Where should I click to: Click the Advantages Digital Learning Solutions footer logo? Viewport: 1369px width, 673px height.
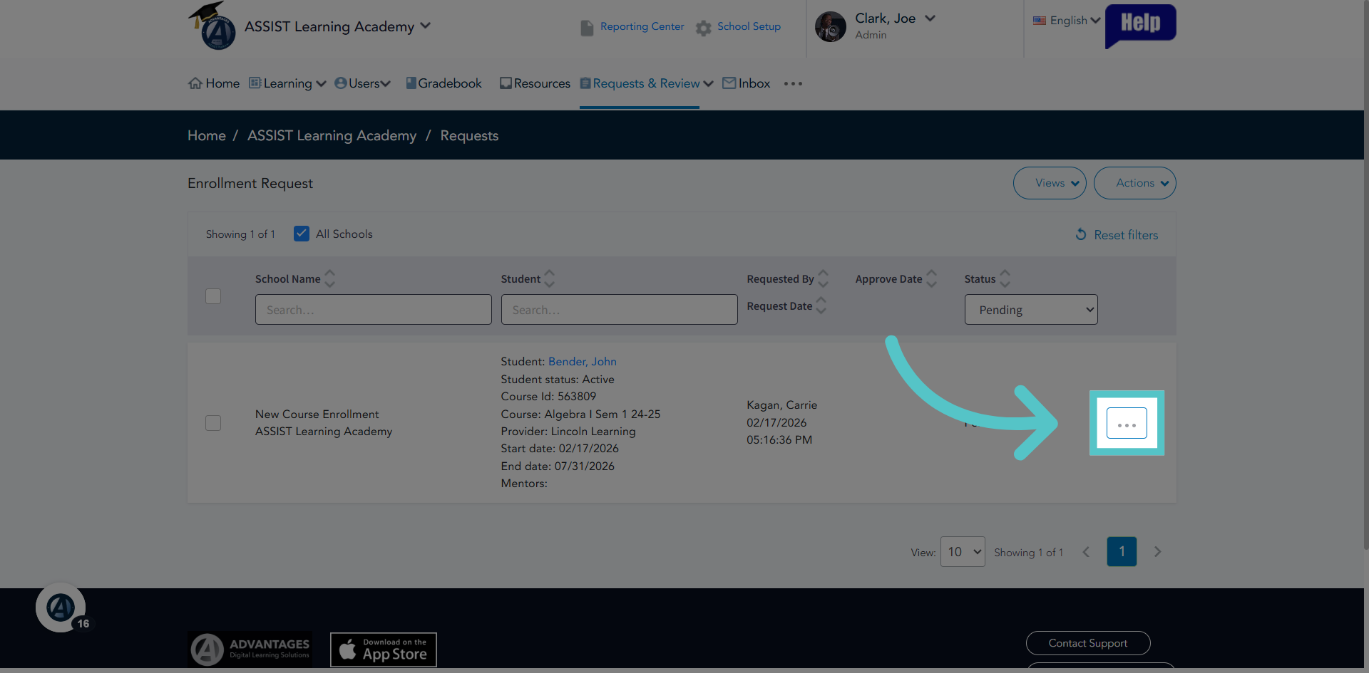tap(250, 649)
